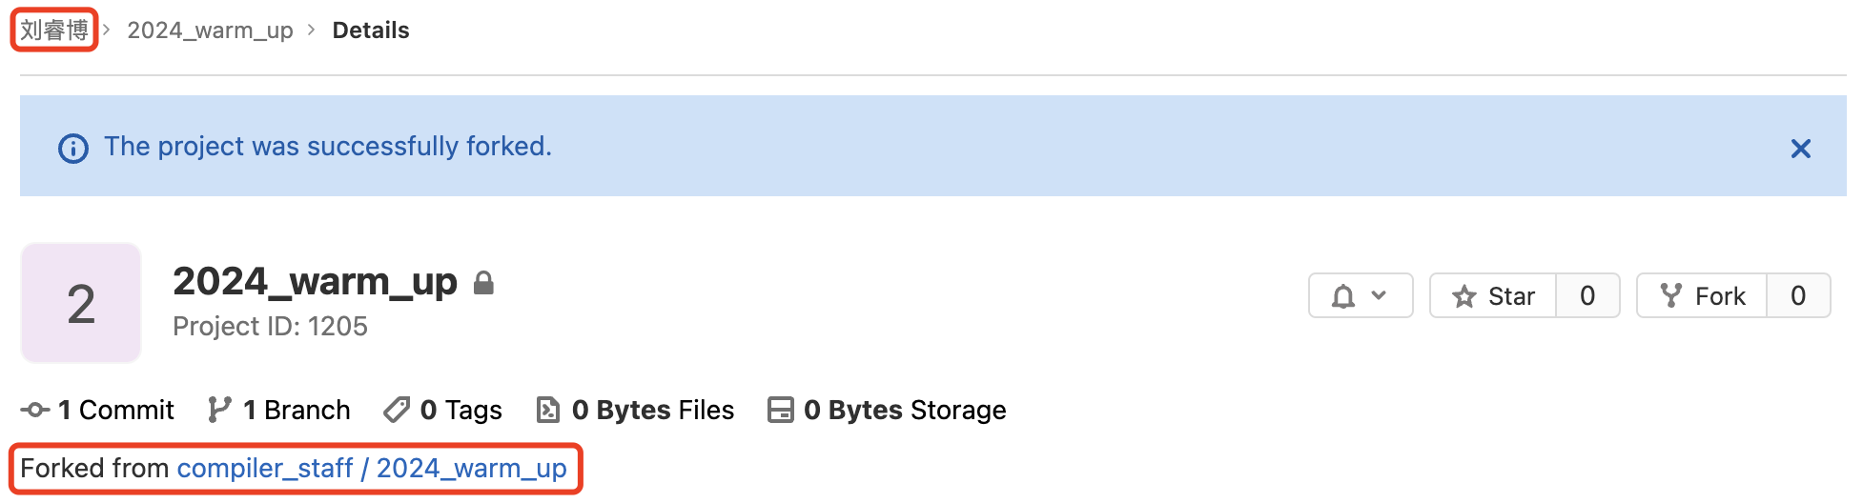Click the project avatar showing 2

81,303
